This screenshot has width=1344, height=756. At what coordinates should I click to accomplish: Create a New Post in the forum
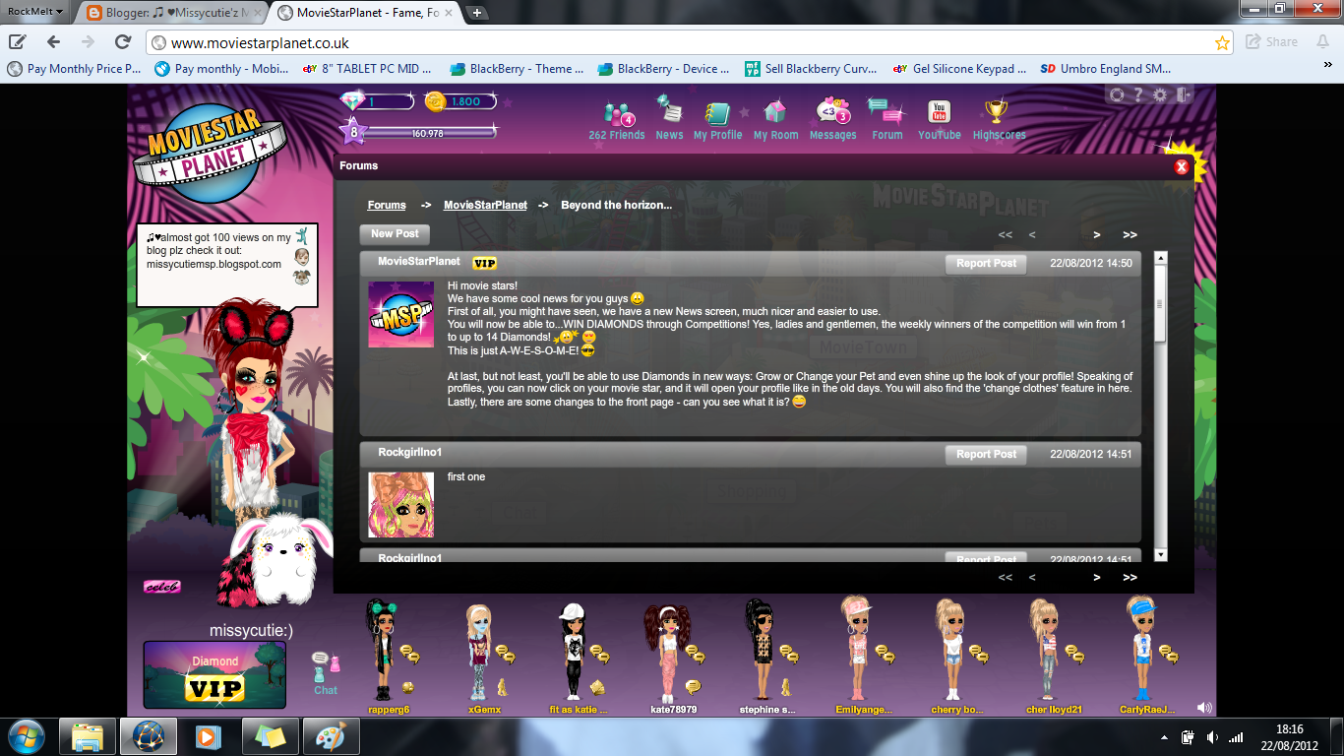(x=394, y=234)
